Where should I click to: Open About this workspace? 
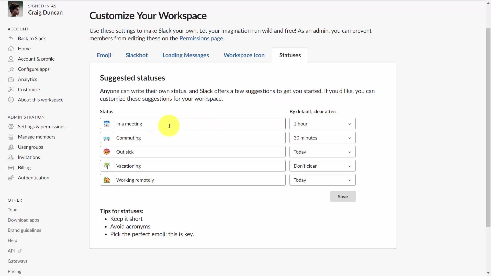pos(41,100)
